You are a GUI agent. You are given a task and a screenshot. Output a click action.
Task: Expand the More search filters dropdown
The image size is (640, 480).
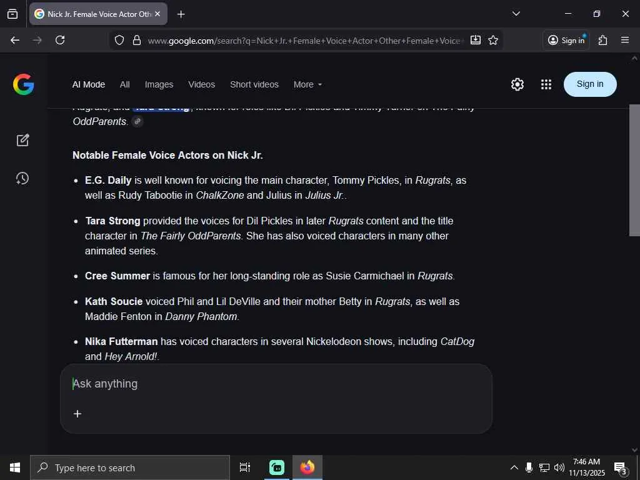[x=307, y=84]
